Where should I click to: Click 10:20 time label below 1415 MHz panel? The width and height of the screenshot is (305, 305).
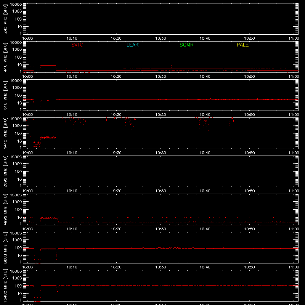click(x=116, y=153)
